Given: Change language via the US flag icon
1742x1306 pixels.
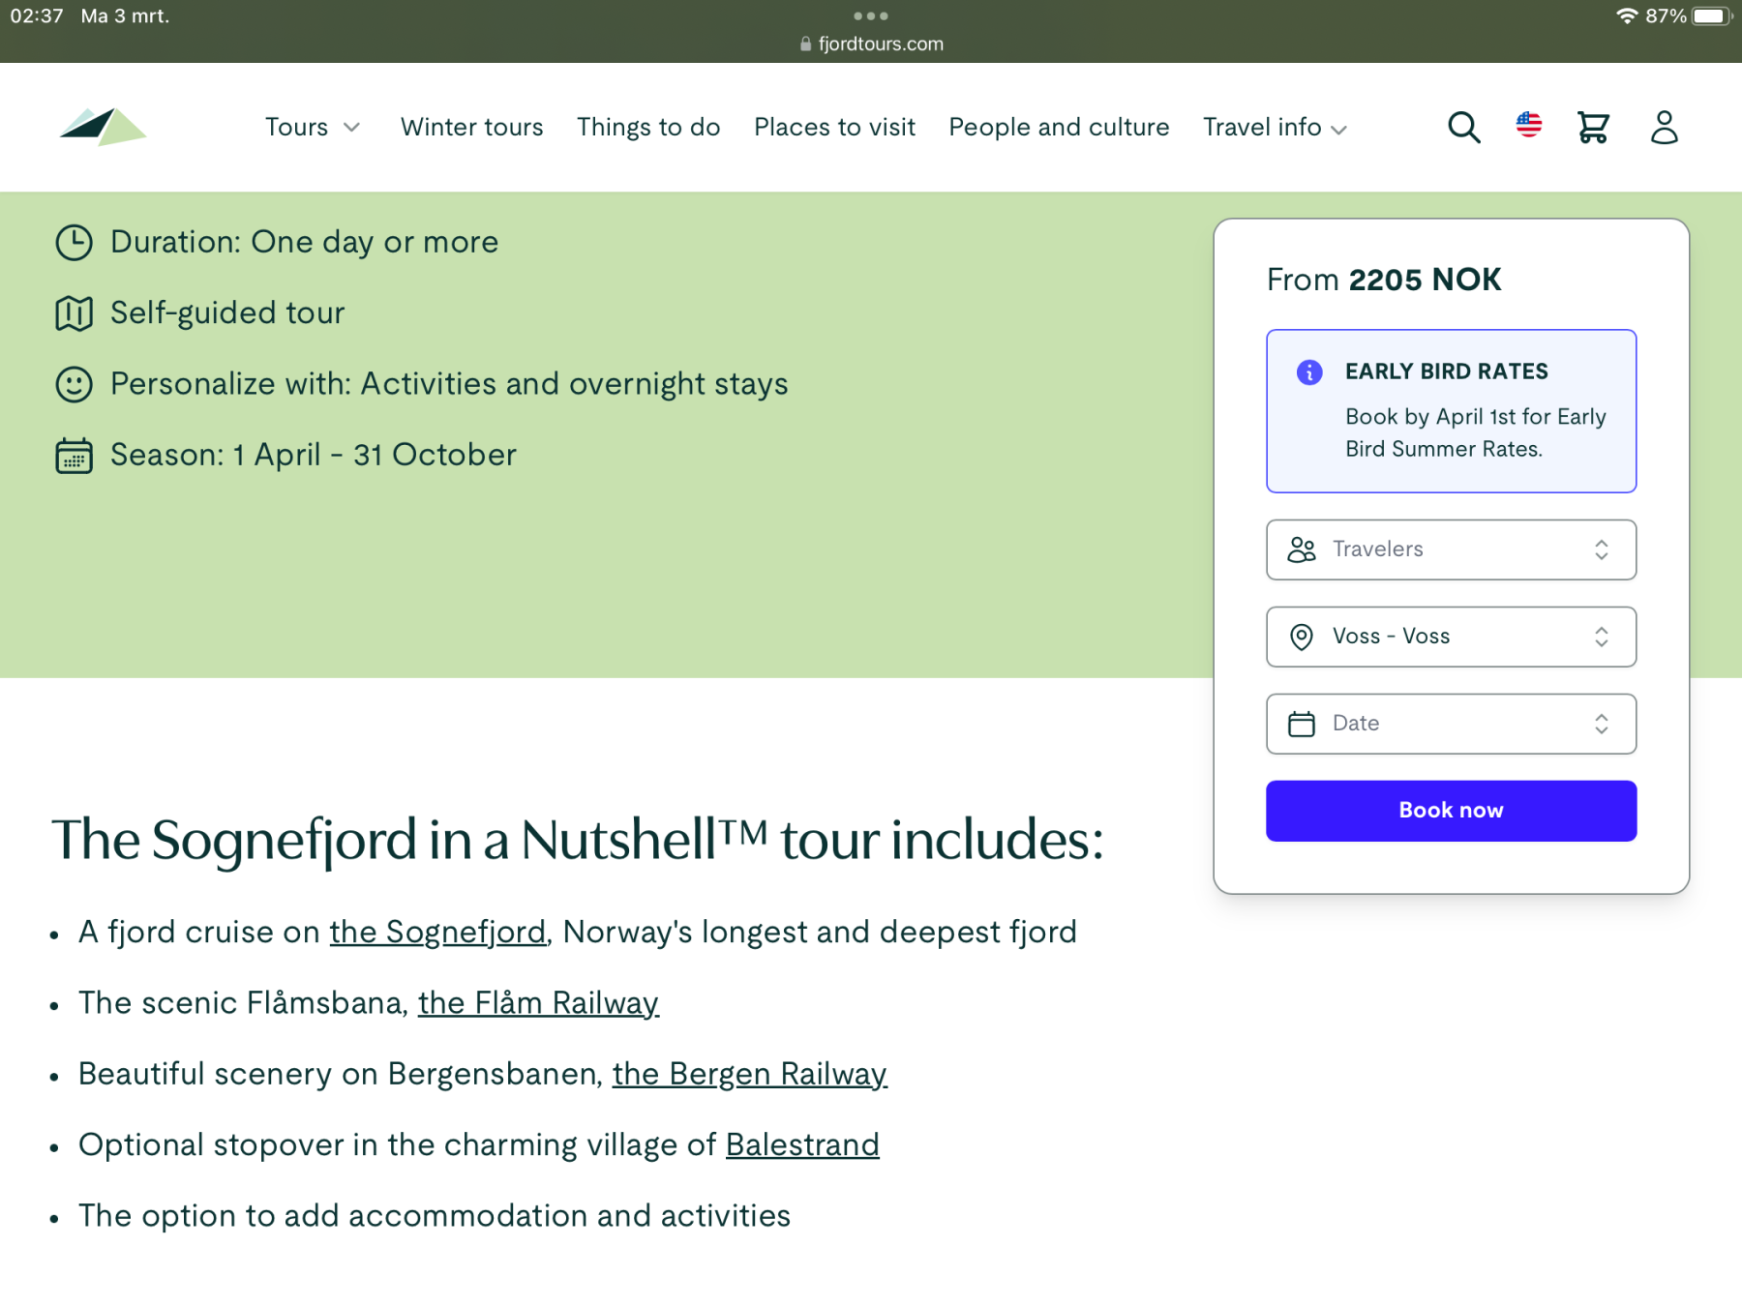Looking at the screenshot, I should pyautogui.click(x=1528, y=125).
